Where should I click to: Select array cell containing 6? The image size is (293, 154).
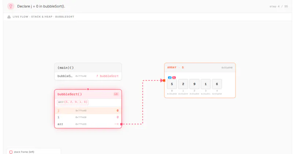coord(217,84)
